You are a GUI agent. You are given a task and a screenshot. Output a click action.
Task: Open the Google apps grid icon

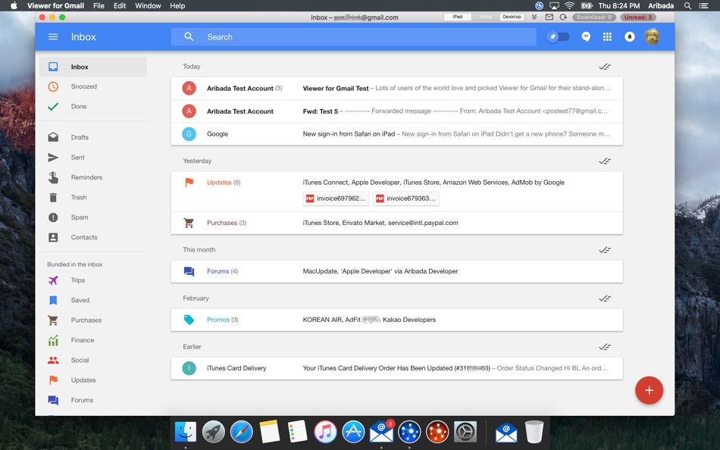point(607,36)
